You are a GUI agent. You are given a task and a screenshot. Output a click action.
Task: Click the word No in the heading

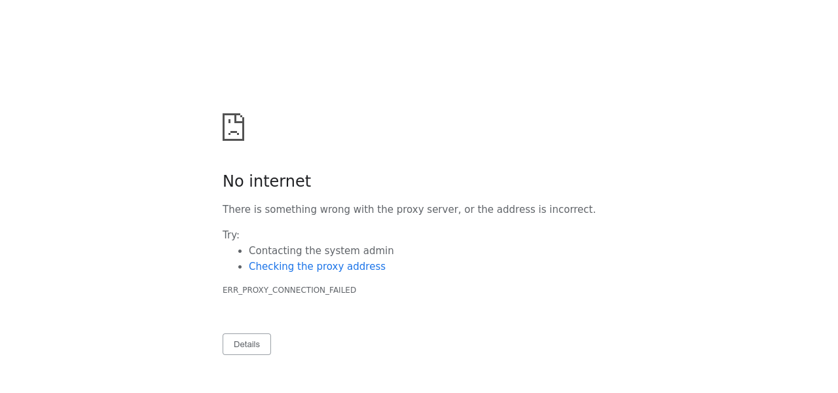coord(233,181)
